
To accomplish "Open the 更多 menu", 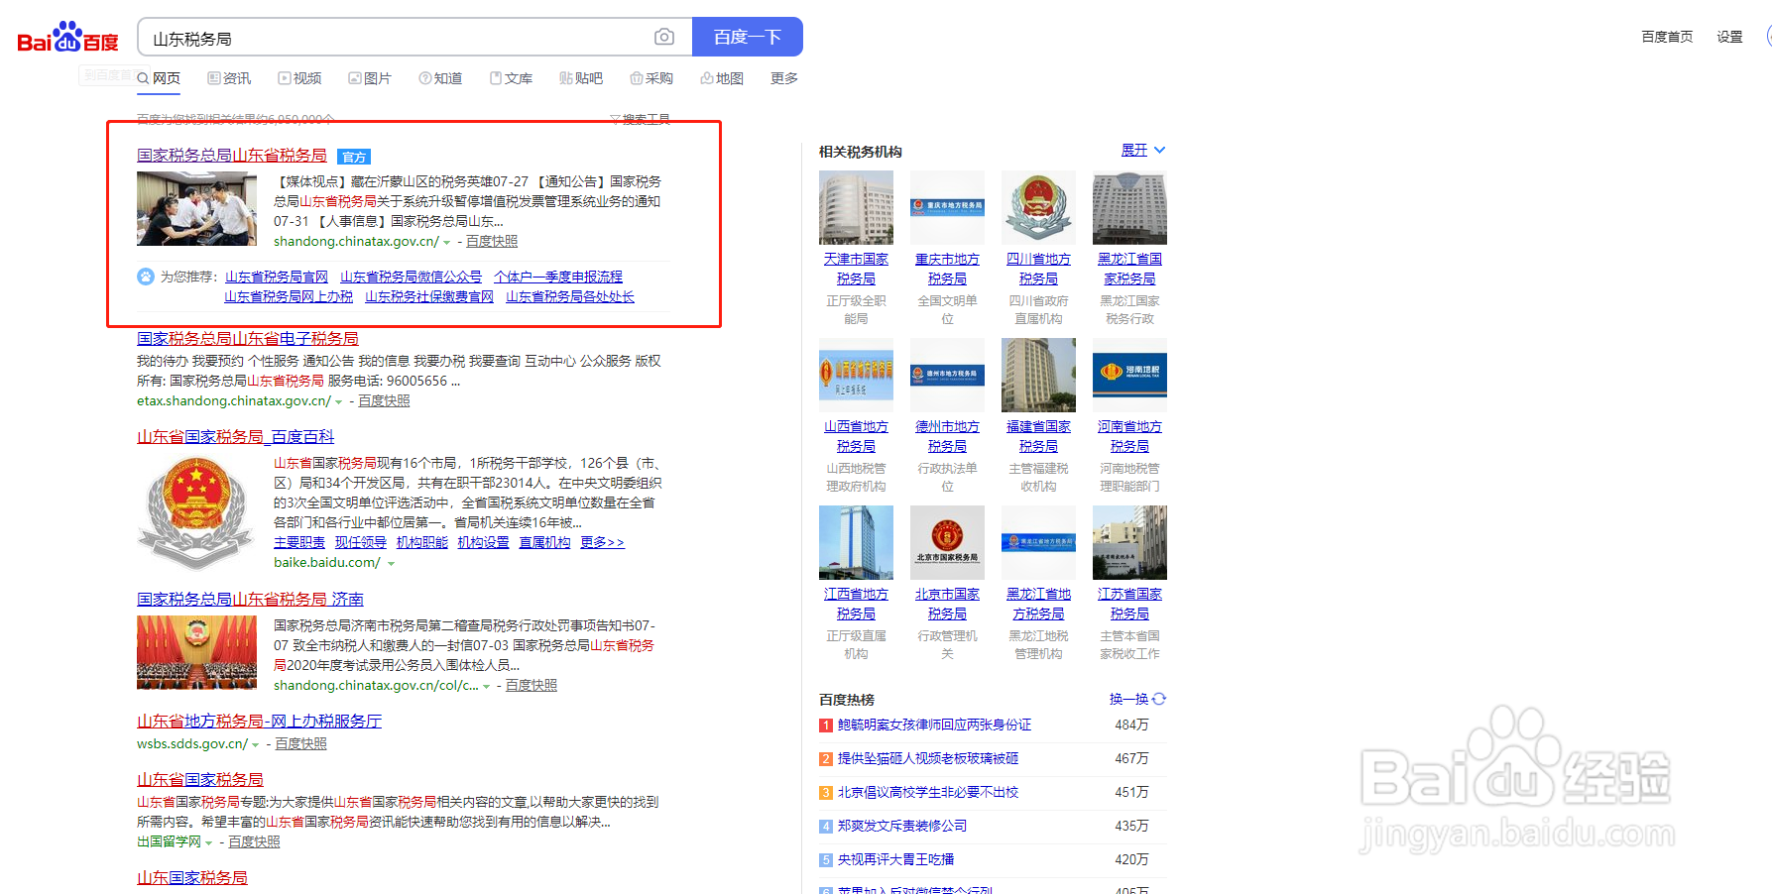I will point(784,78).
